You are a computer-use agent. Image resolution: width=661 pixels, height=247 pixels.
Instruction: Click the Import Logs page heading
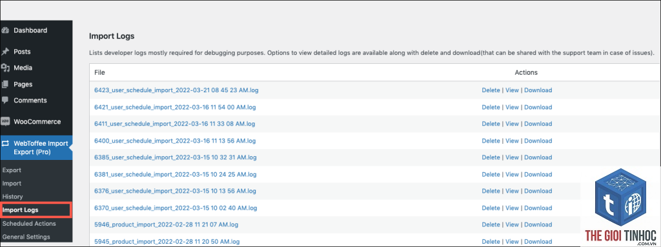(x=112, y=36)
